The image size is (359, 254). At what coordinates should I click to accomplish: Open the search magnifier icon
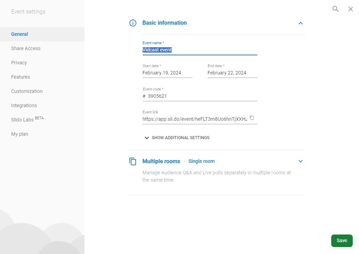[335, 9]
